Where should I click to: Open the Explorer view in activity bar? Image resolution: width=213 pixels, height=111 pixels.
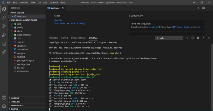[4, 9]
